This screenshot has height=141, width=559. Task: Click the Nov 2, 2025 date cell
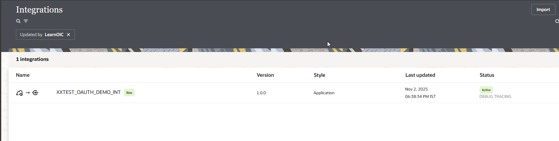pyautogui.click(x=416, y=89)
